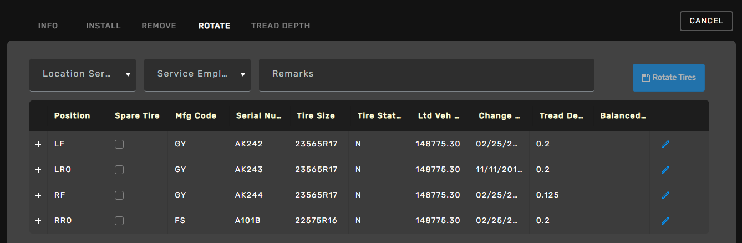Expand the RF row plus icon
The height and width of the screenshot is (243, 742).
[x=38, y=195]
